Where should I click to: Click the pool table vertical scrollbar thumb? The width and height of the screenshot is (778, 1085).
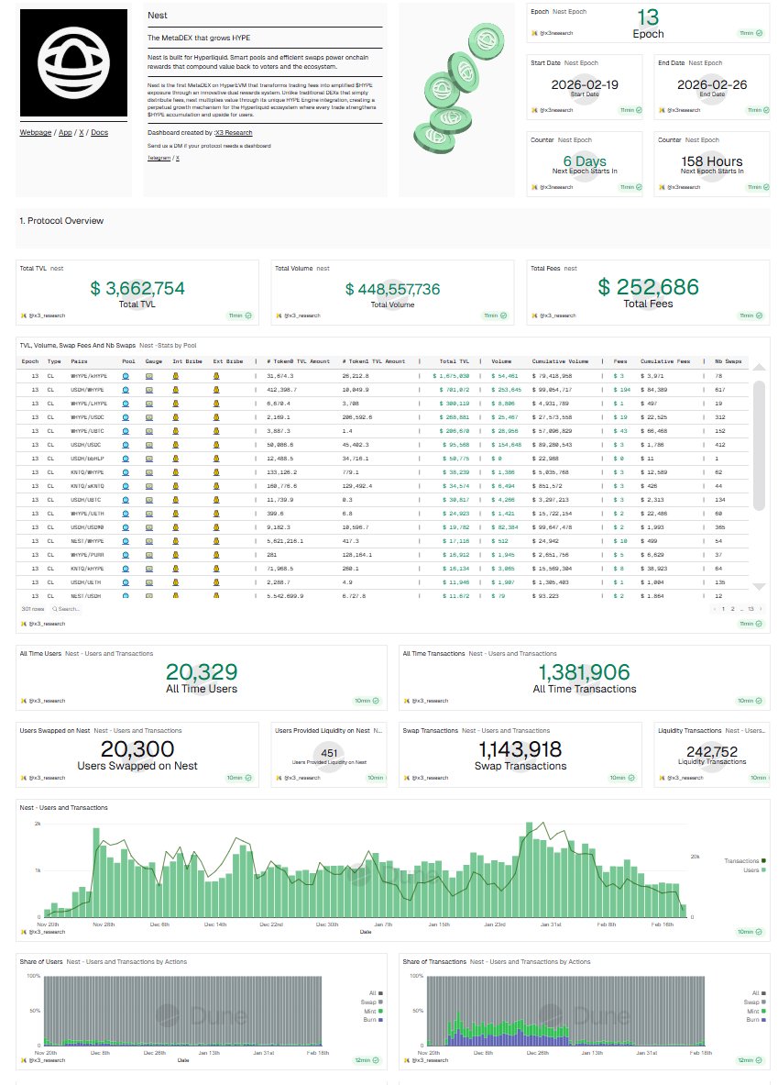point(759,445)
